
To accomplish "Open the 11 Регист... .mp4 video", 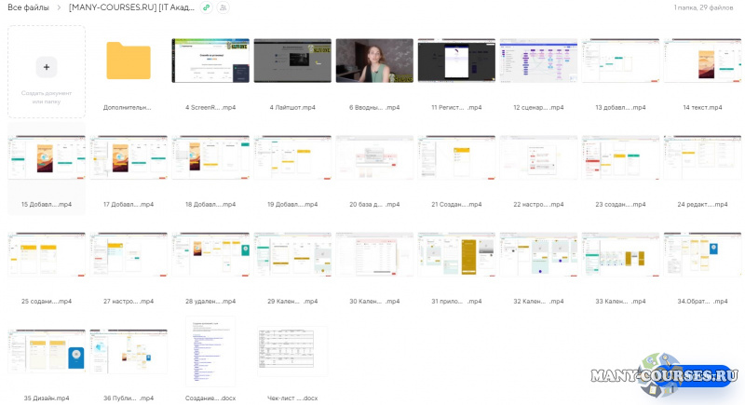I will 456,61.
